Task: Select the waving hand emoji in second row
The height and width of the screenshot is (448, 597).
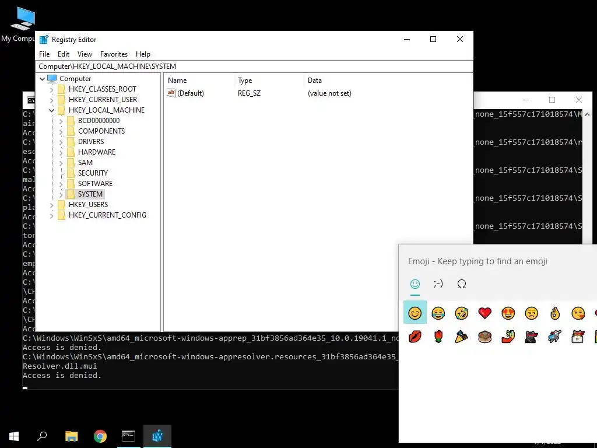Action: (508, 337)
